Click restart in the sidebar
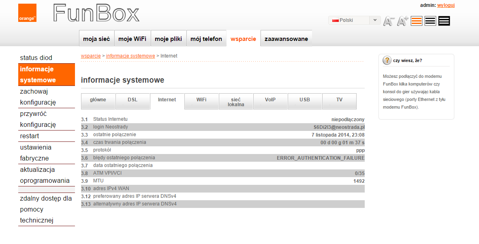 (x=47, y=136)
